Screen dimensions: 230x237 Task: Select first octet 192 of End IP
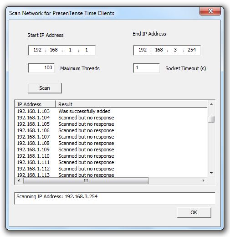(143, 50)
